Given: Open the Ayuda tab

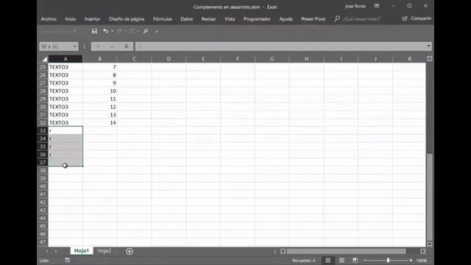Looking at the screenshot, I should tap(286, 19).
